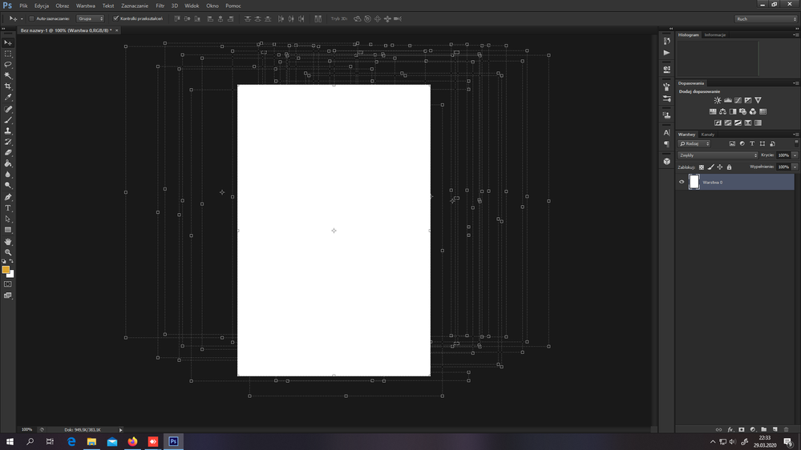The height and width of the screenshot is (450, 801).
Task: Select the Healing Brush tool
Action: click(x=8, y=109)
